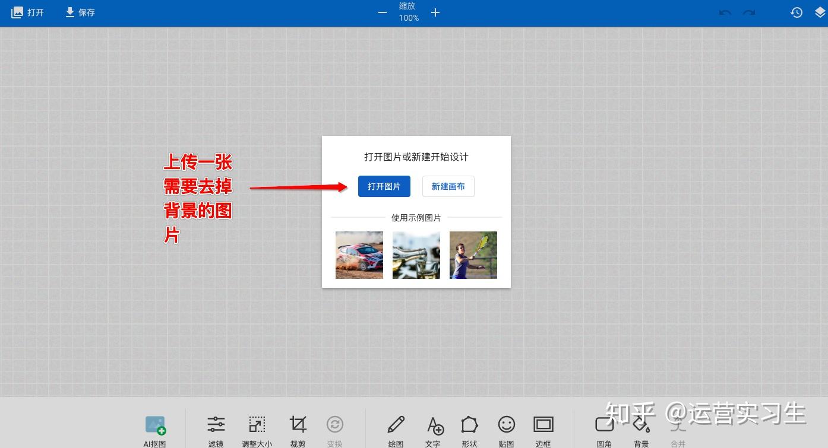The height and width of the screenshot is (448, 828).
Task: Open the 滤镜 (Filter) tool
Action: pyautogui.click(x=216, y=428)
